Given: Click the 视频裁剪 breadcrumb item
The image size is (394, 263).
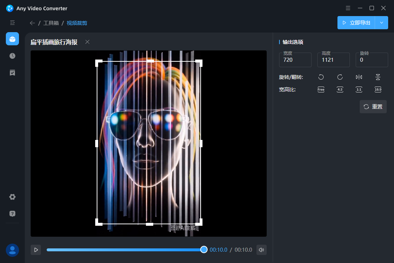Looking at the screenshot, I should point(77,23).
